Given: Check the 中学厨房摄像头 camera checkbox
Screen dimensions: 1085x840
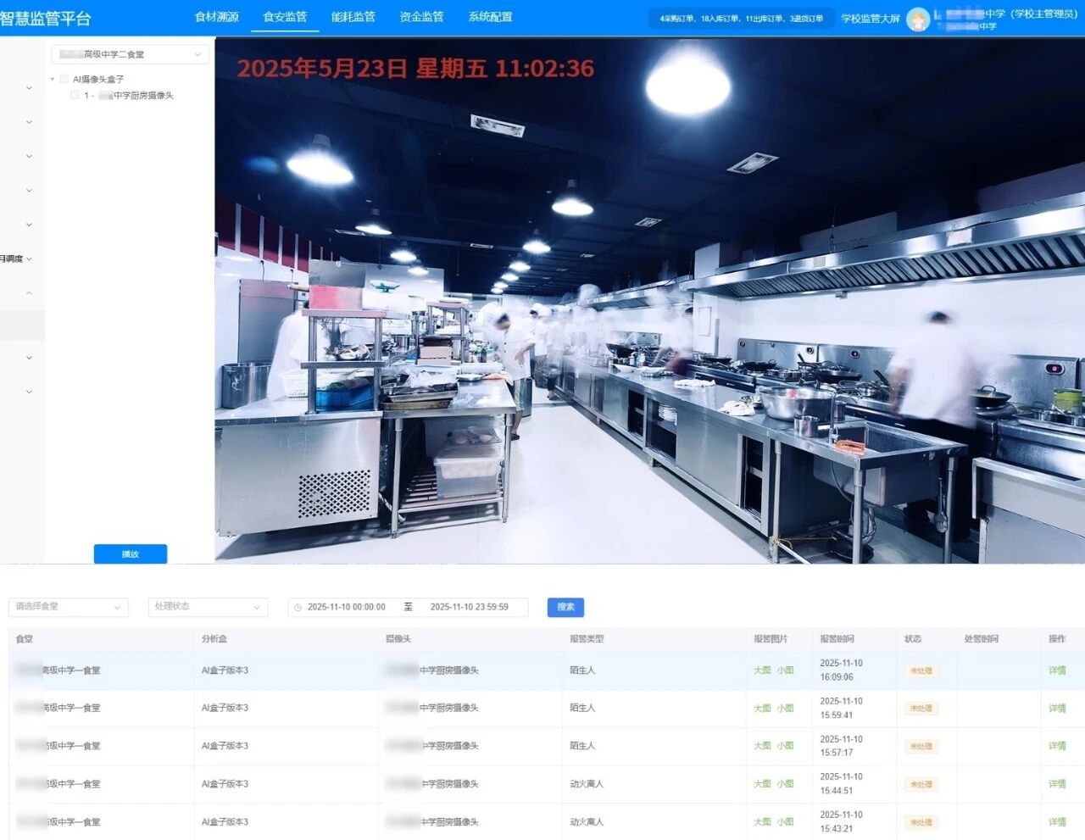Looking at the screenshot, I should click(75, 95).
